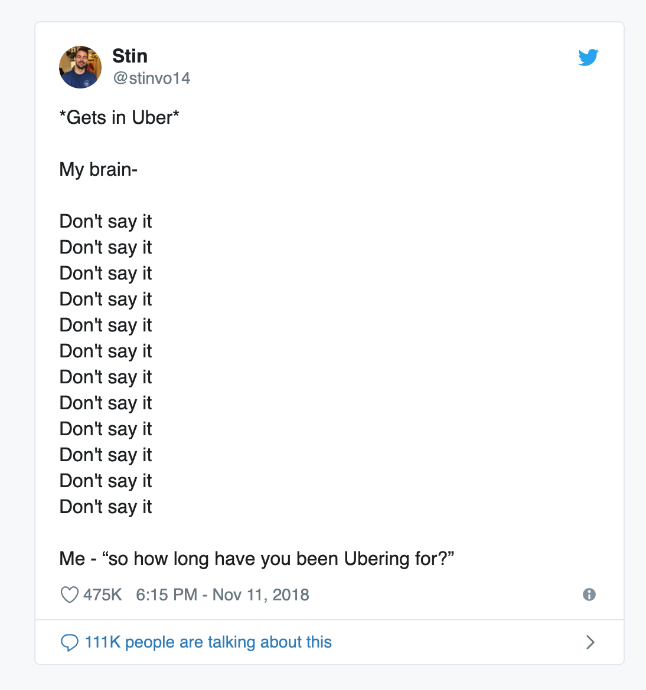Click the *Gets in Uber* text line
This screenshot has width=646, height=690.
119,117
